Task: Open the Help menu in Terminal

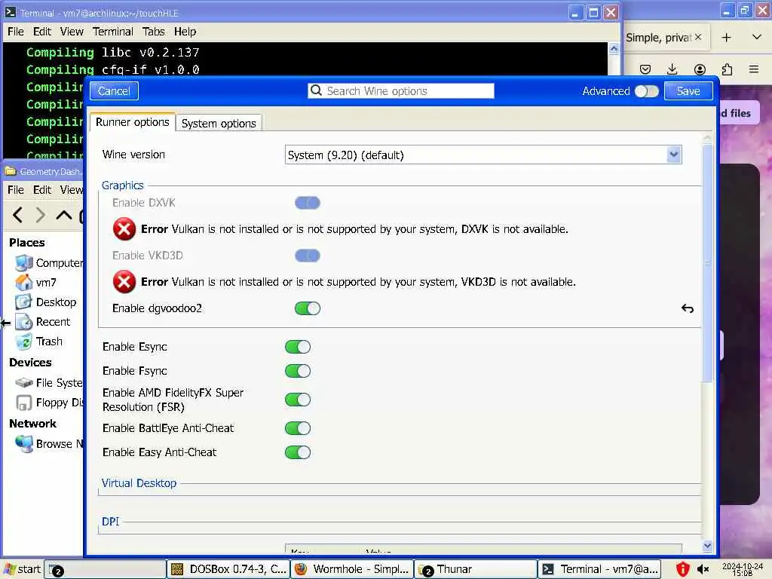Action: point(185,32)
